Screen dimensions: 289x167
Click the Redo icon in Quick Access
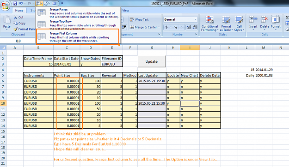click(29, 3)
